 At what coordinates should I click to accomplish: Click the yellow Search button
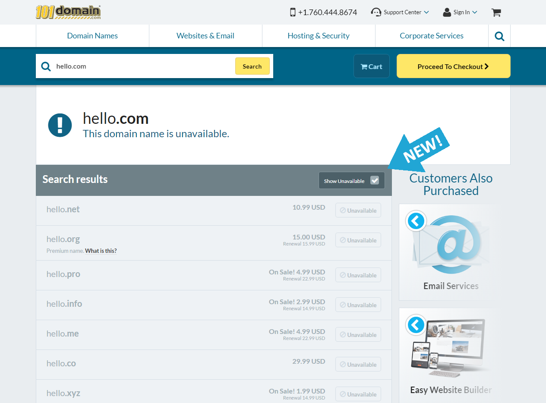pos(252,66)
